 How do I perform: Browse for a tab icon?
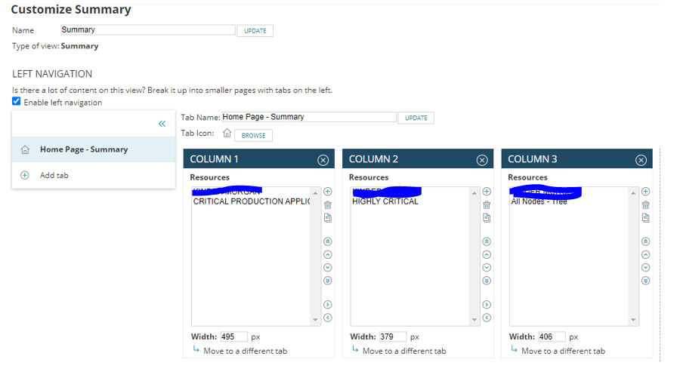[253, 135]
